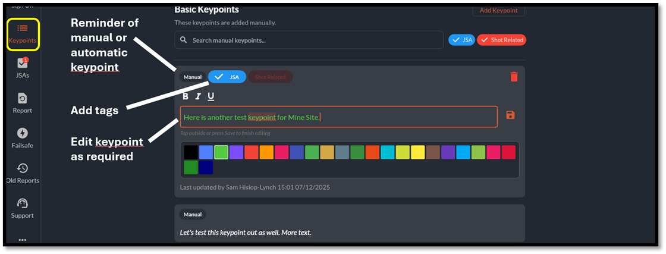Enable the Shot Related tag on keypoint
Viewport: 666px width, 254px height.
[x=270, y=77]
